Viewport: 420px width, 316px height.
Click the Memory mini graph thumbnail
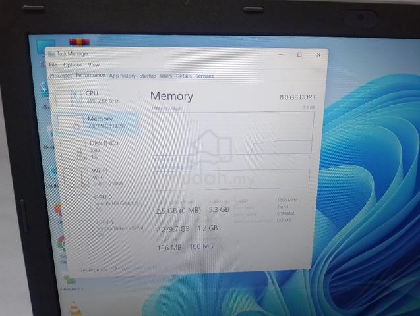coord(71,124)
